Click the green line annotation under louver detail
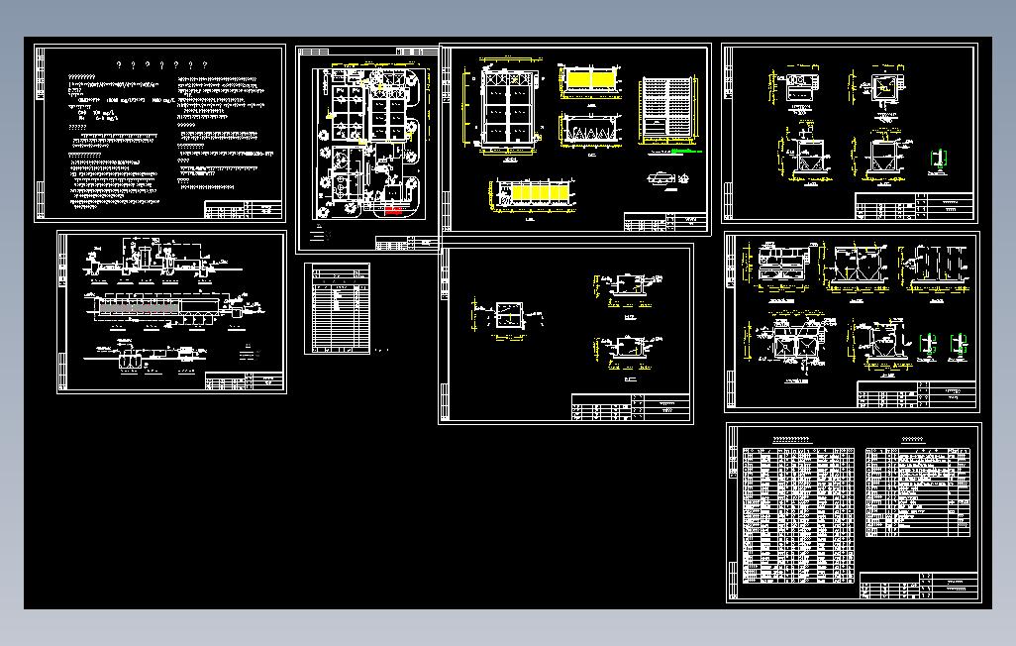Image resolution: width=1016 pixels, height=646 pixels. click(x=687, y=152)
